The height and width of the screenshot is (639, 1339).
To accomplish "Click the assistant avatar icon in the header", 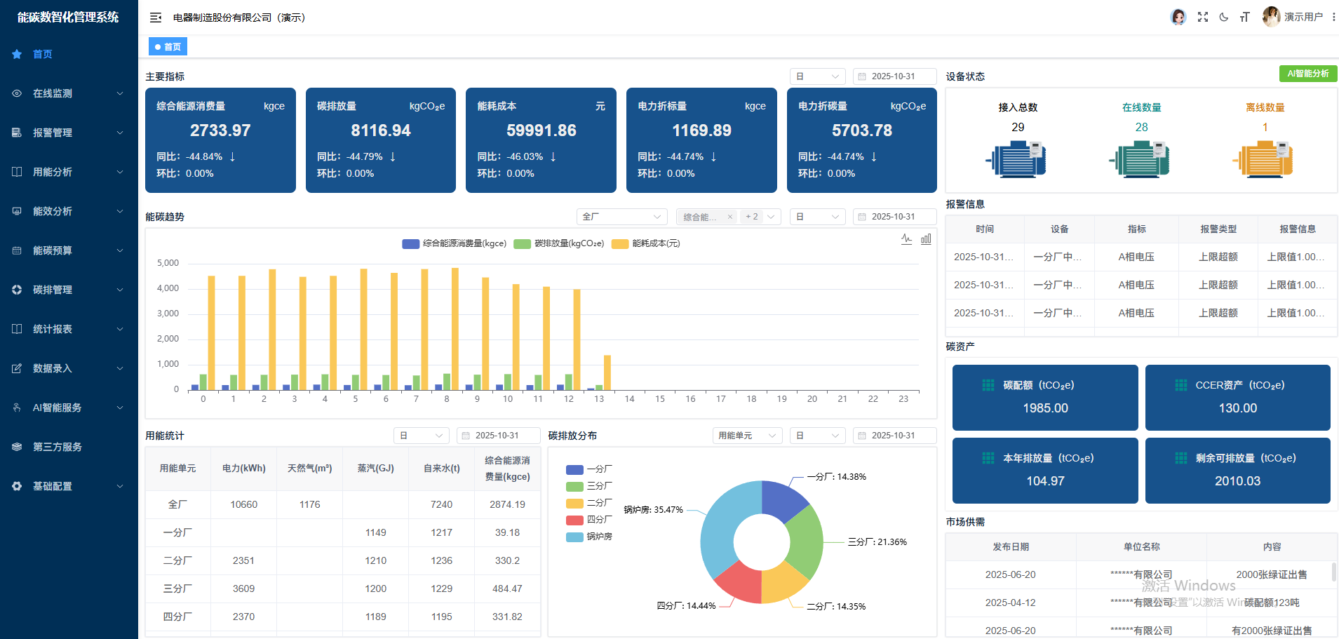I will tap(1178, 17).
